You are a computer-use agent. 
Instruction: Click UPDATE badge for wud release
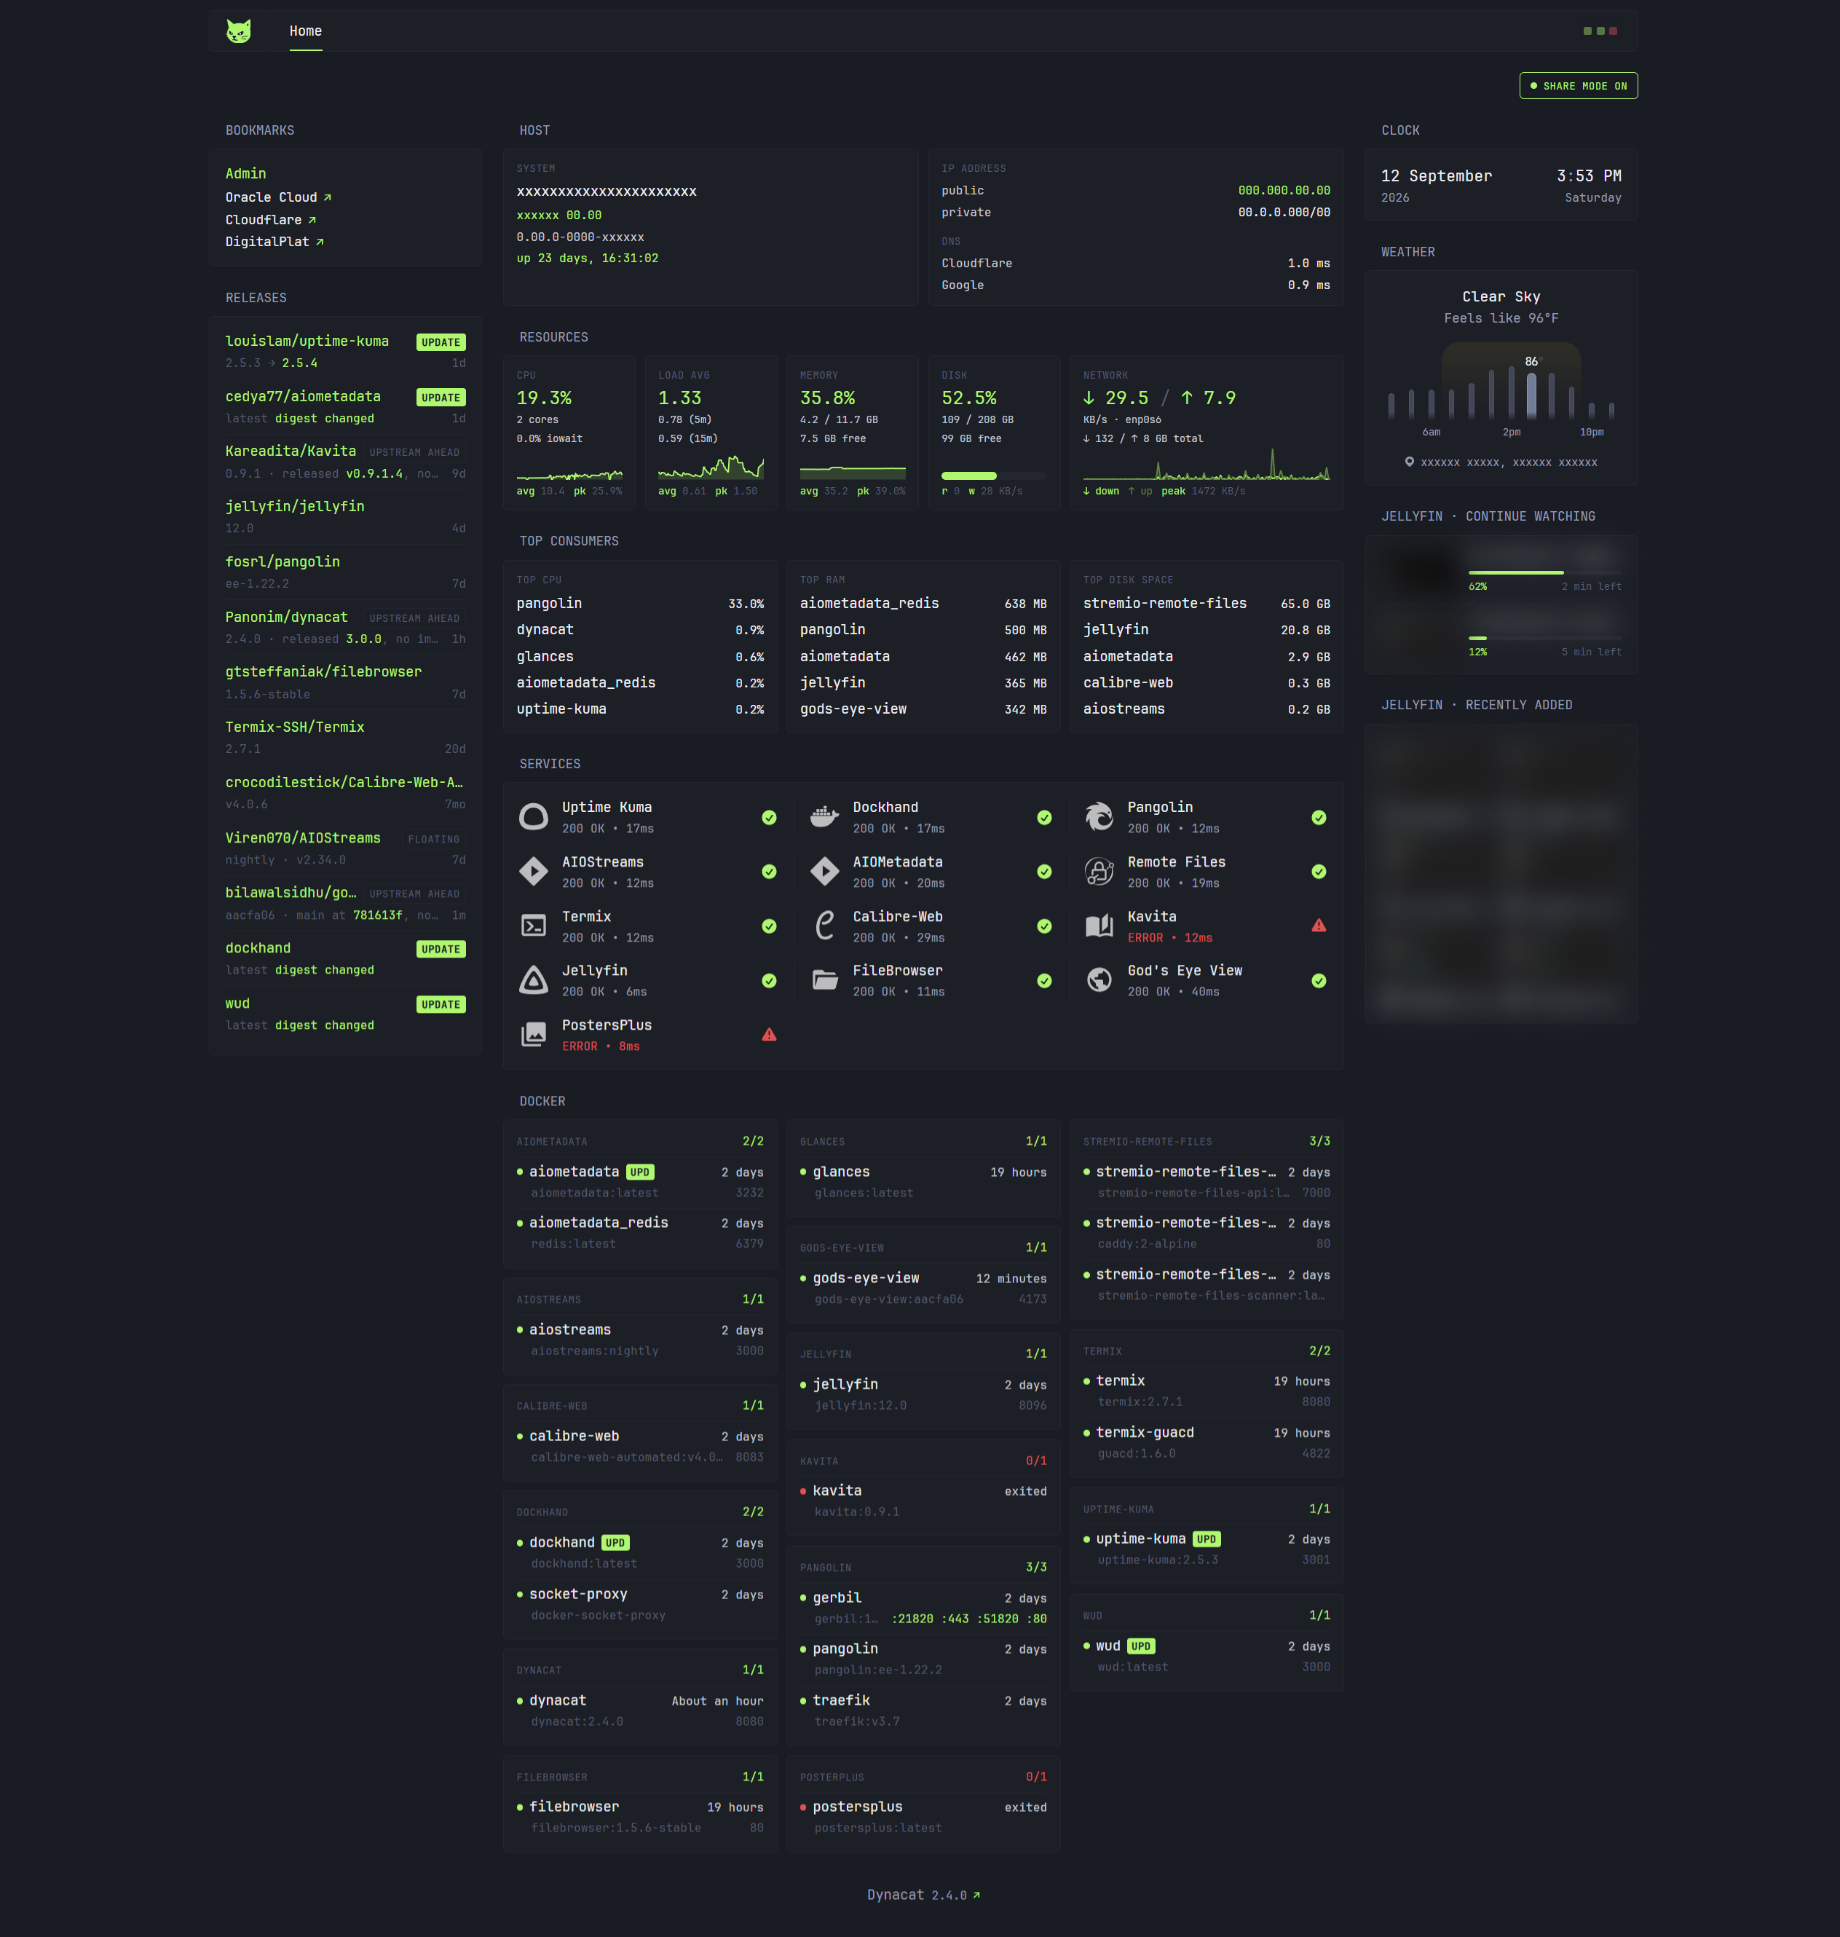pyautogui.click(x=441, y=1004)
